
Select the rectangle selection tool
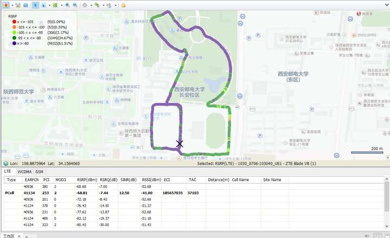pyautogui.click(x=43, y=5)
